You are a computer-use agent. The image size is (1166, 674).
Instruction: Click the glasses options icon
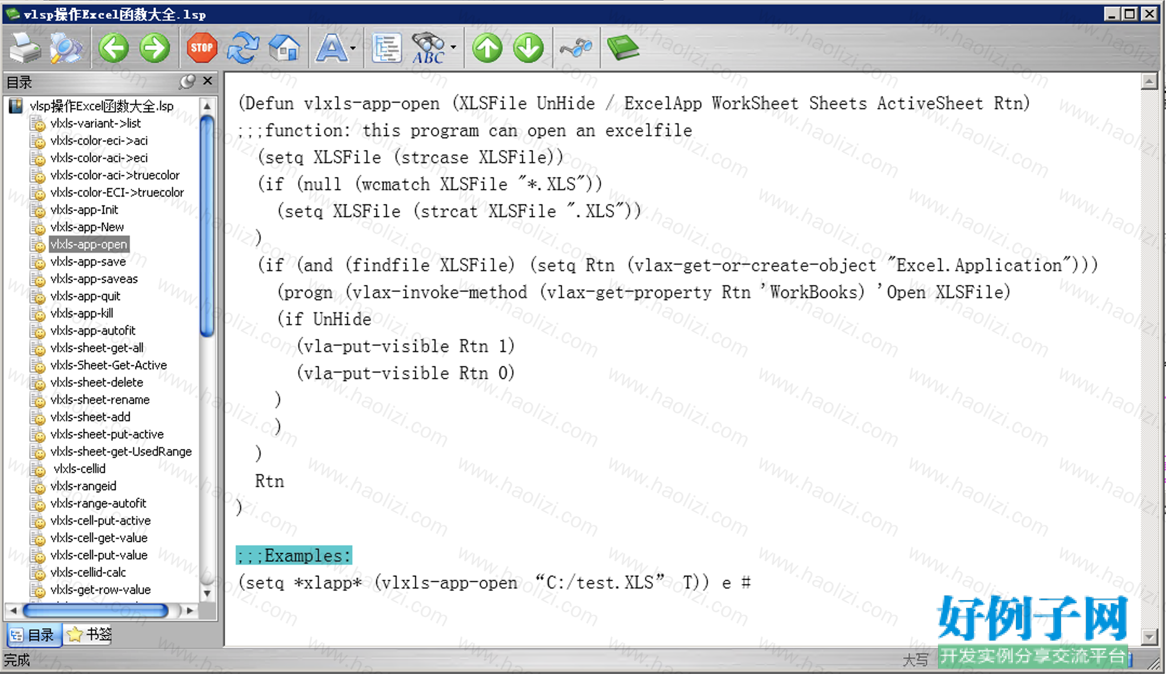pyautogui.click(x=576, y=49)
